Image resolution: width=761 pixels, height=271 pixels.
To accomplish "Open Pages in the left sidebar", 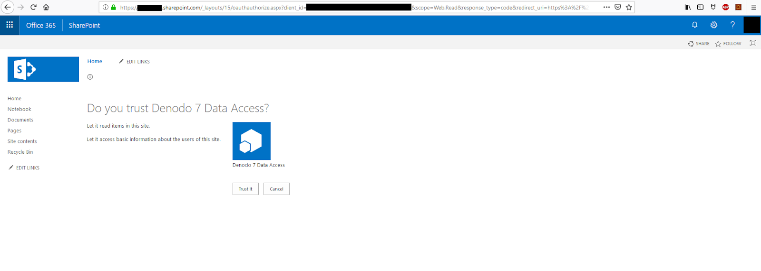I will pos(14,131).
